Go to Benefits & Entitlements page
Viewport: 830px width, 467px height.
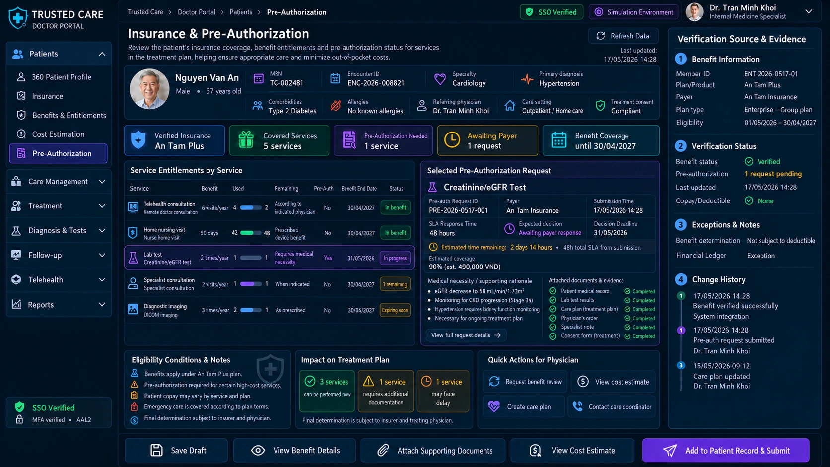tap(59, 115)
